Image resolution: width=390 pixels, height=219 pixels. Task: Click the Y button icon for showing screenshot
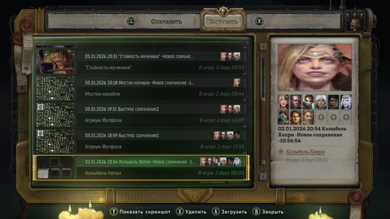(114, 212)
